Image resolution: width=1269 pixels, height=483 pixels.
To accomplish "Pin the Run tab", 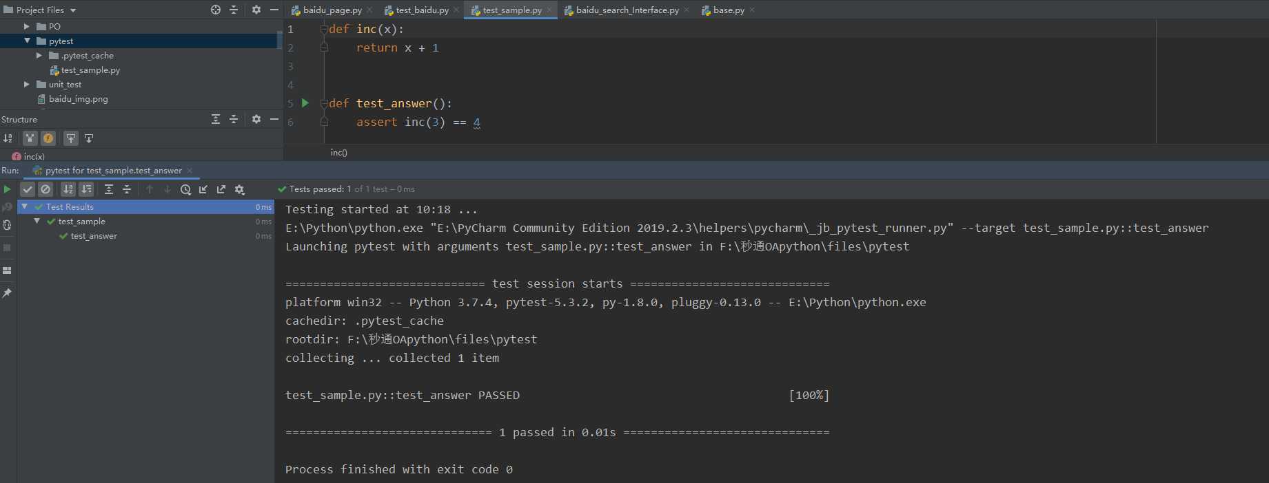I will tap(7, 293).
